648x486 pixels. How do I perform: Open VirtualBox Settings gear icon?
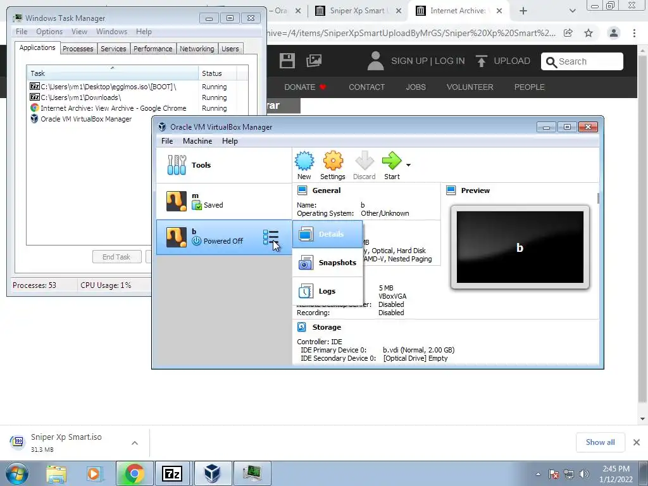(333, 161)
